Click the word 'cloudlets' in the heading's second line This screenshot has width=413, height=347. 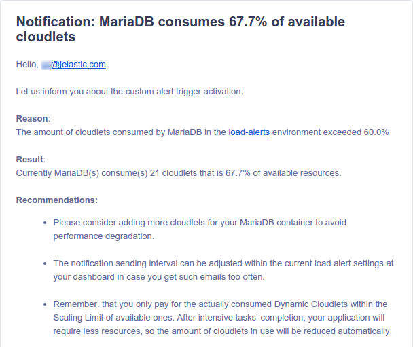point(46,37)
